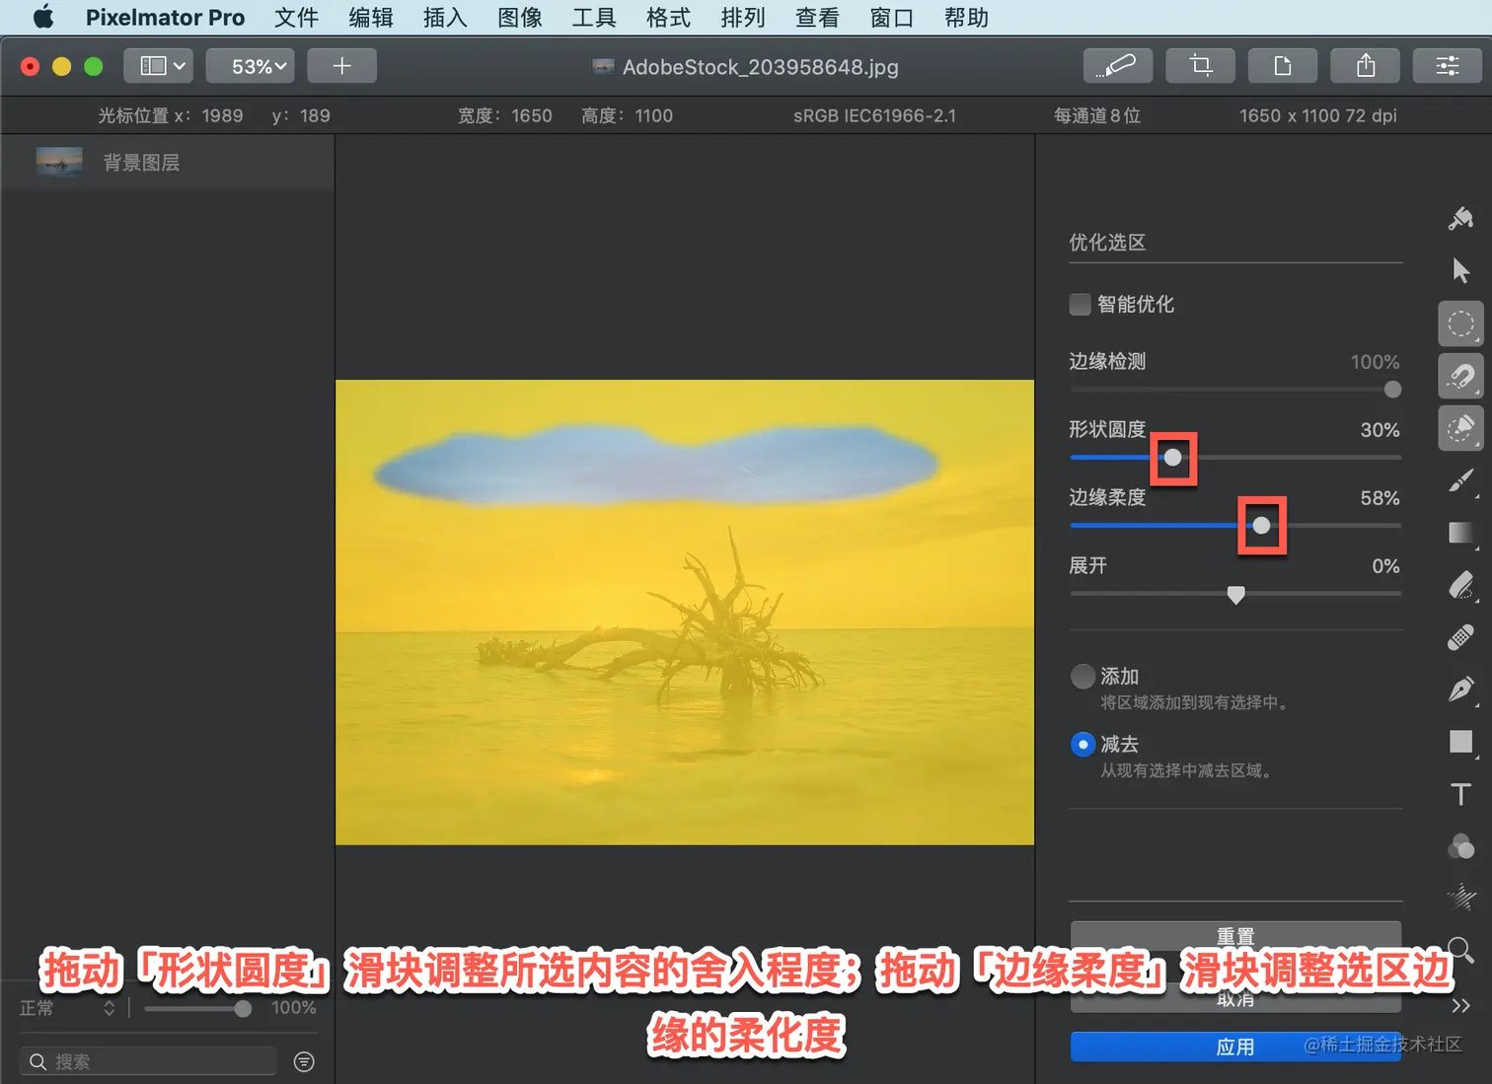Viewport: 1492px width, 1084px height.
Task: Open the 编辑 menu
Action: pos(371,18)
